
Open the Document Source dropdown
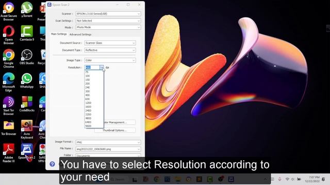tap(110, 43)
